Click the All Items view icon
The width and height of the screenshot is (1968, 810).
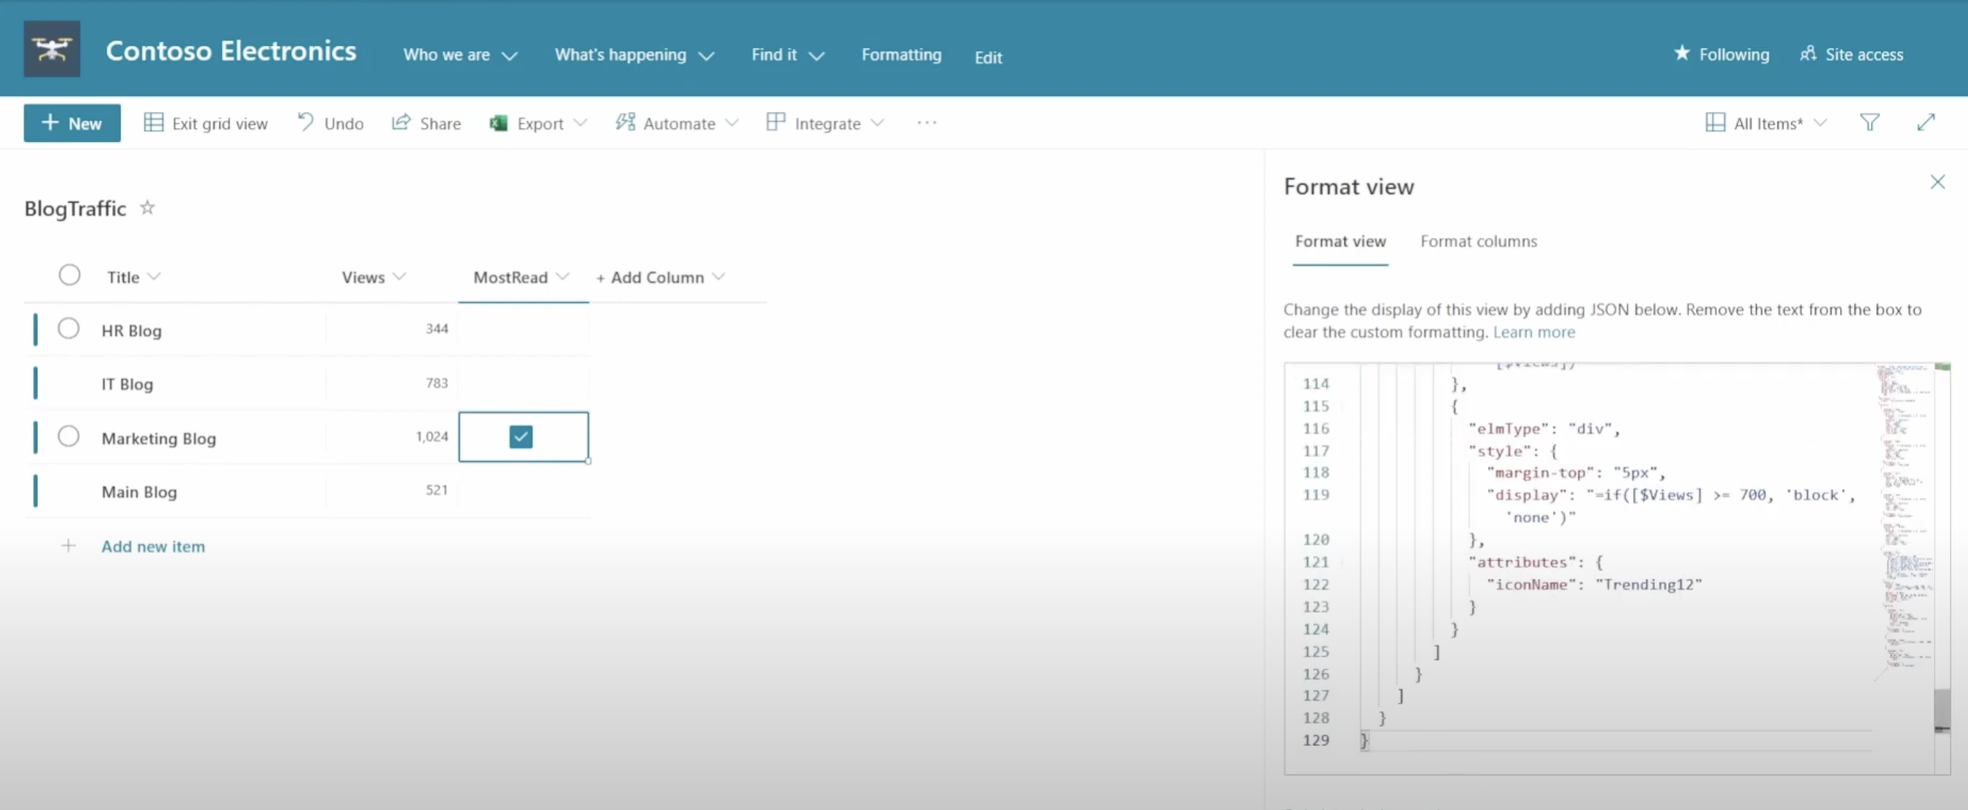pos(1715,123)
